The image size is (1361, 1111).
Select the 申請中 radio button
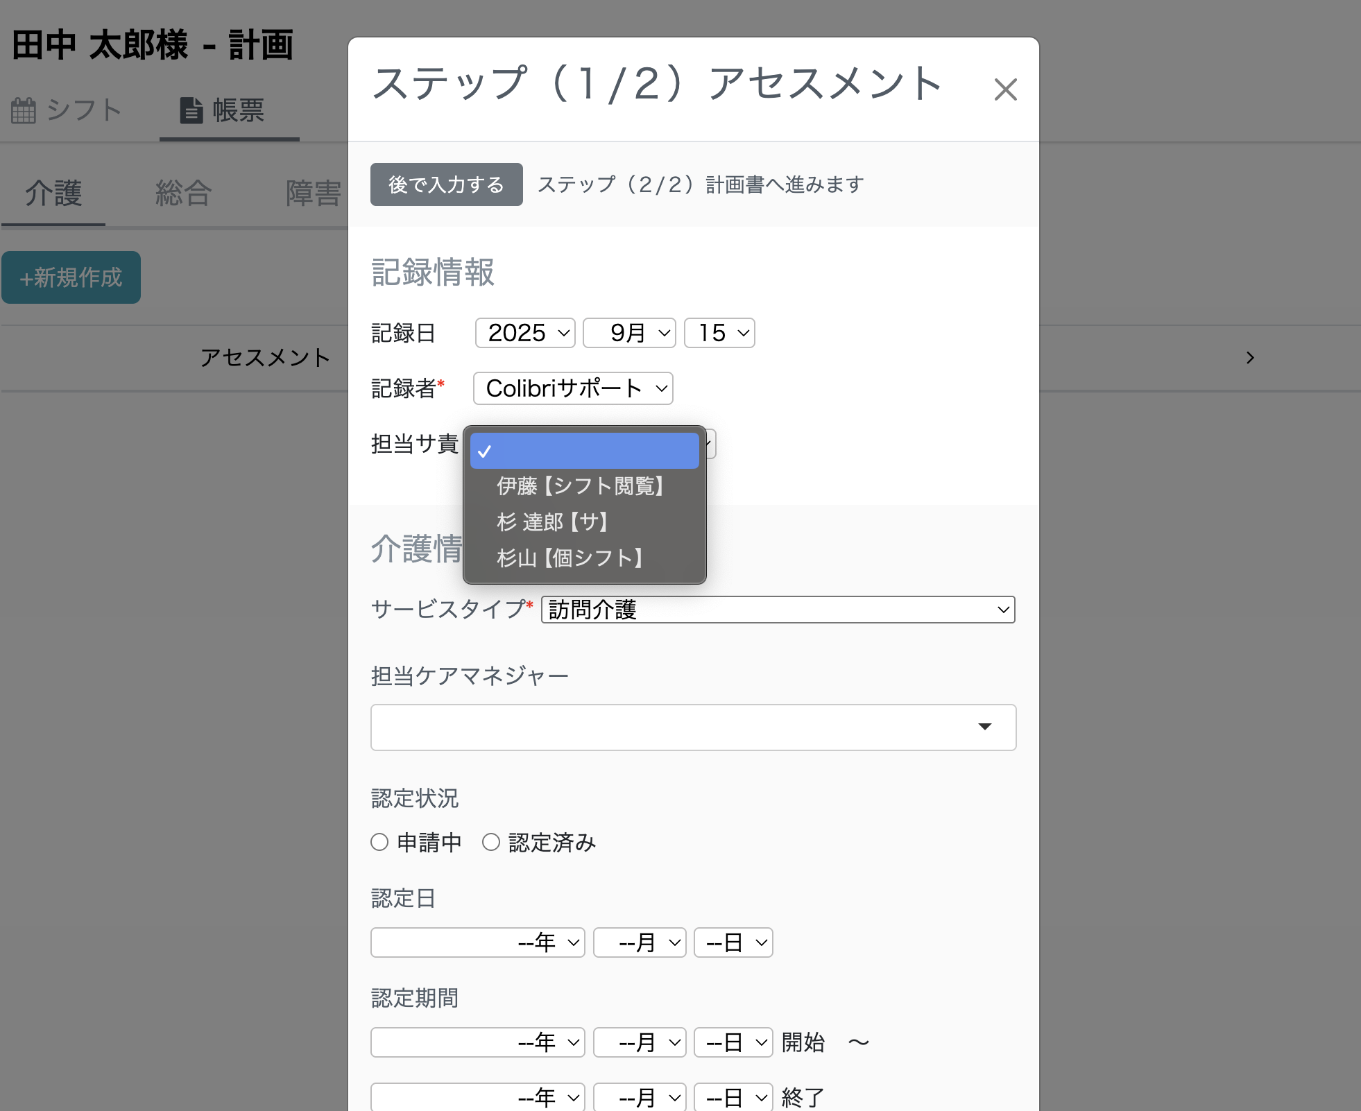379,842
